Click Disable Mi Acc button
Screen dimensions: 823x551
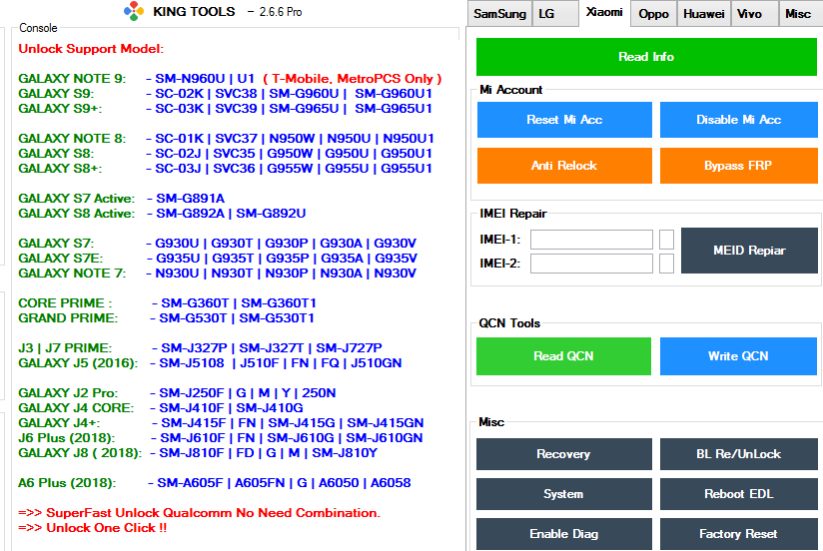pyautogui.click(x=738, y=120)
